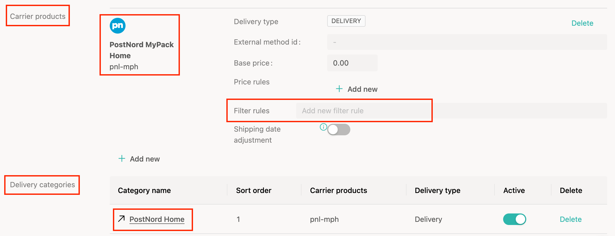Viewport: 615px width, 236px height.
Task: Enable the Shipping date adjustment toggle
Action: pos(338,130)
